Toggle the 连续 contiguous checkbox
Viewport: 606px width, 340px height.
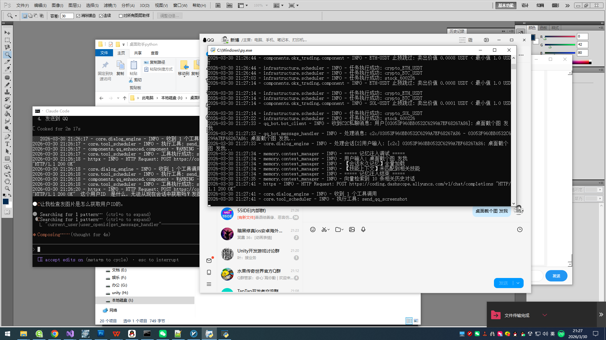pos(101,16)
